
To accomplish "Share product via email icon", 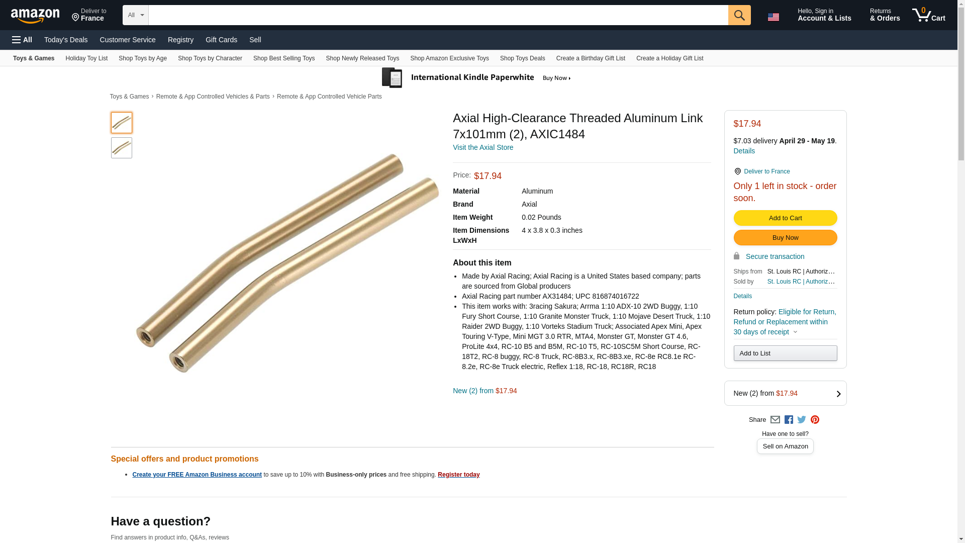I will tap(775, 420).
